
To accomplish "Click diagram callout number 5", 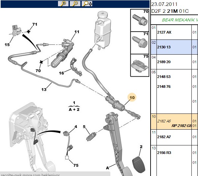I will point(84,127).
